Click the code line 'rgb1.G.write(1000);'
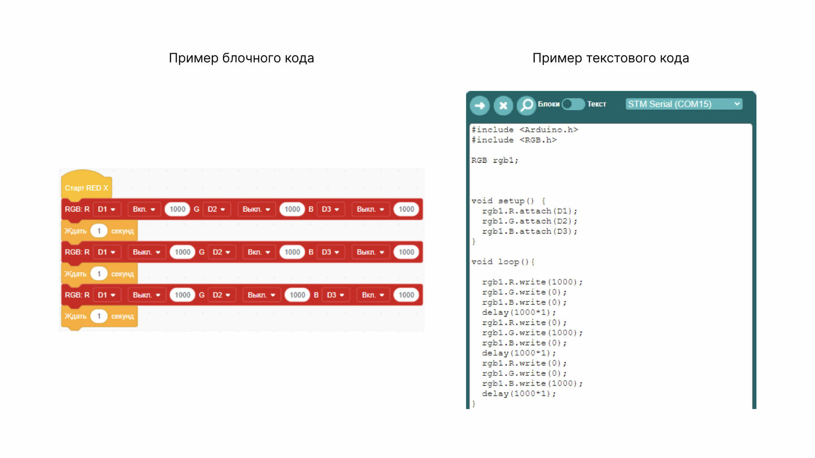This screenshot has width=815, height=458. [x=532, y=332]
